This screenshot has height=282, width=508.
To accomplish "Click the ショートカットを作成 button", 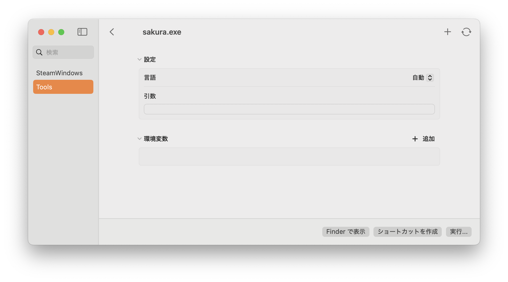I will click(407, 232).
